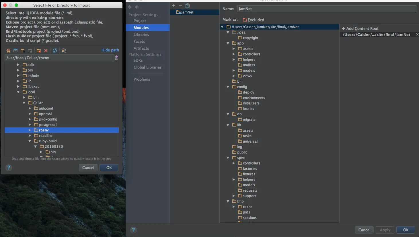Select the JamNet module in module list
The width and height of the screenshot is (419, 237).
195,12
